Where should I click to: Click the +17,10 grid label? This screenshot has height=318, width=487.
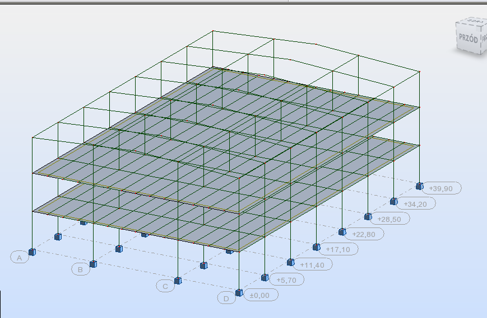pos(338,249)
